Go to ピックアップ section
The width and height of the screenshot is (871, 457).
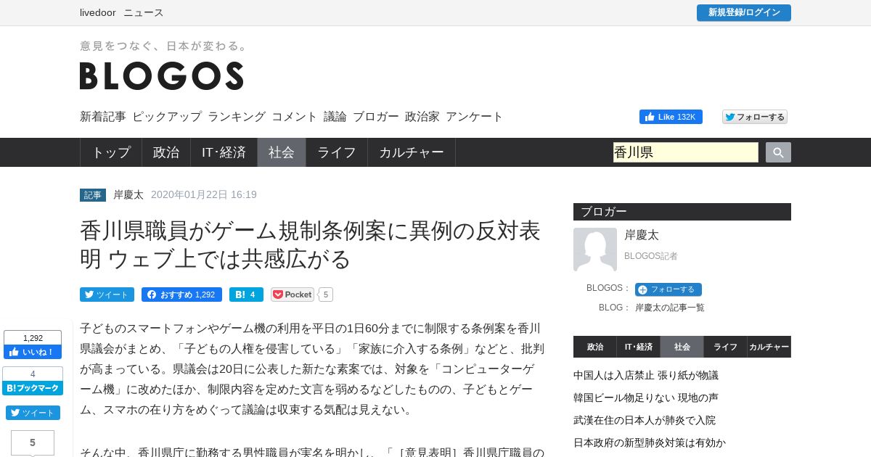(167, 116)
